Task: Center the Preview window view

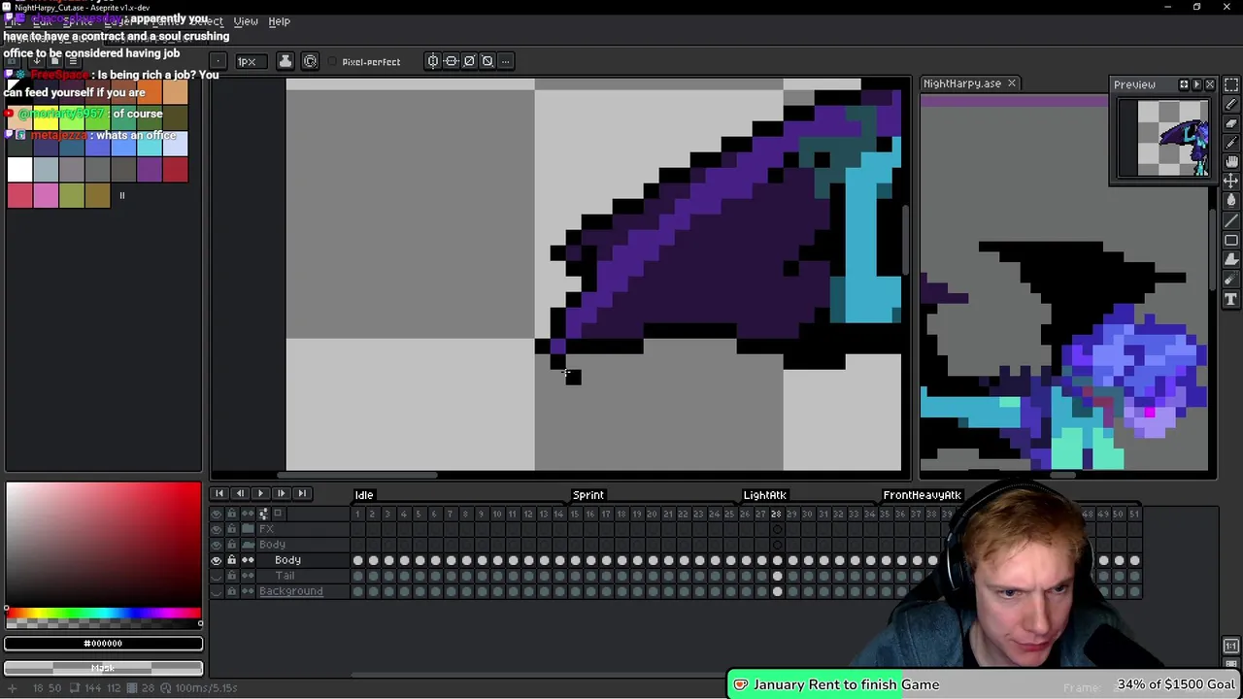Action: (1184, 84)
